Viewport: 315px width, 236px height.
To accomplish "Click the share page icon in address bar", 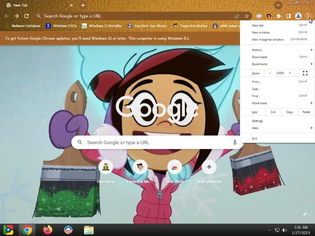I will (x=237, y=16).
